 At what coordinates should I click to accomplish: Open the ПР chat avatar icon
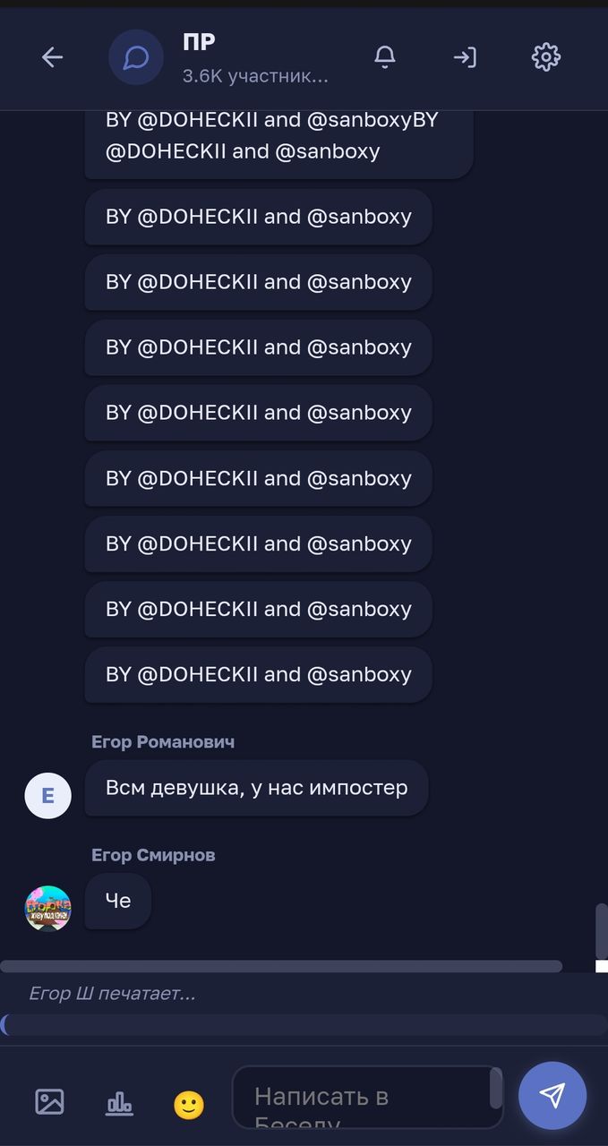click(136, 57)
